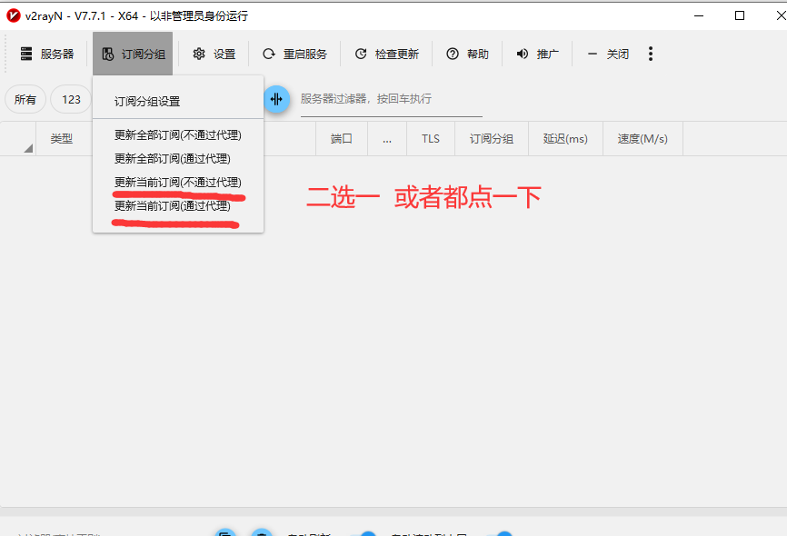Viewport: 787px width, 536px height.
Task: Click the speaker icon for 推广
Action: [x=523, y=55]
